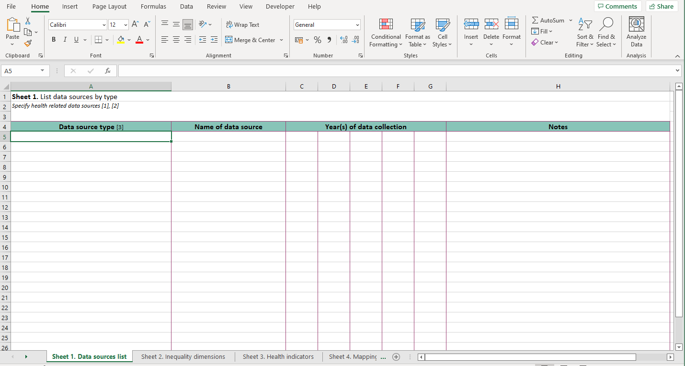Open Cell Styles gallery
Screen dimensions: 685x366
pos(442,33)
